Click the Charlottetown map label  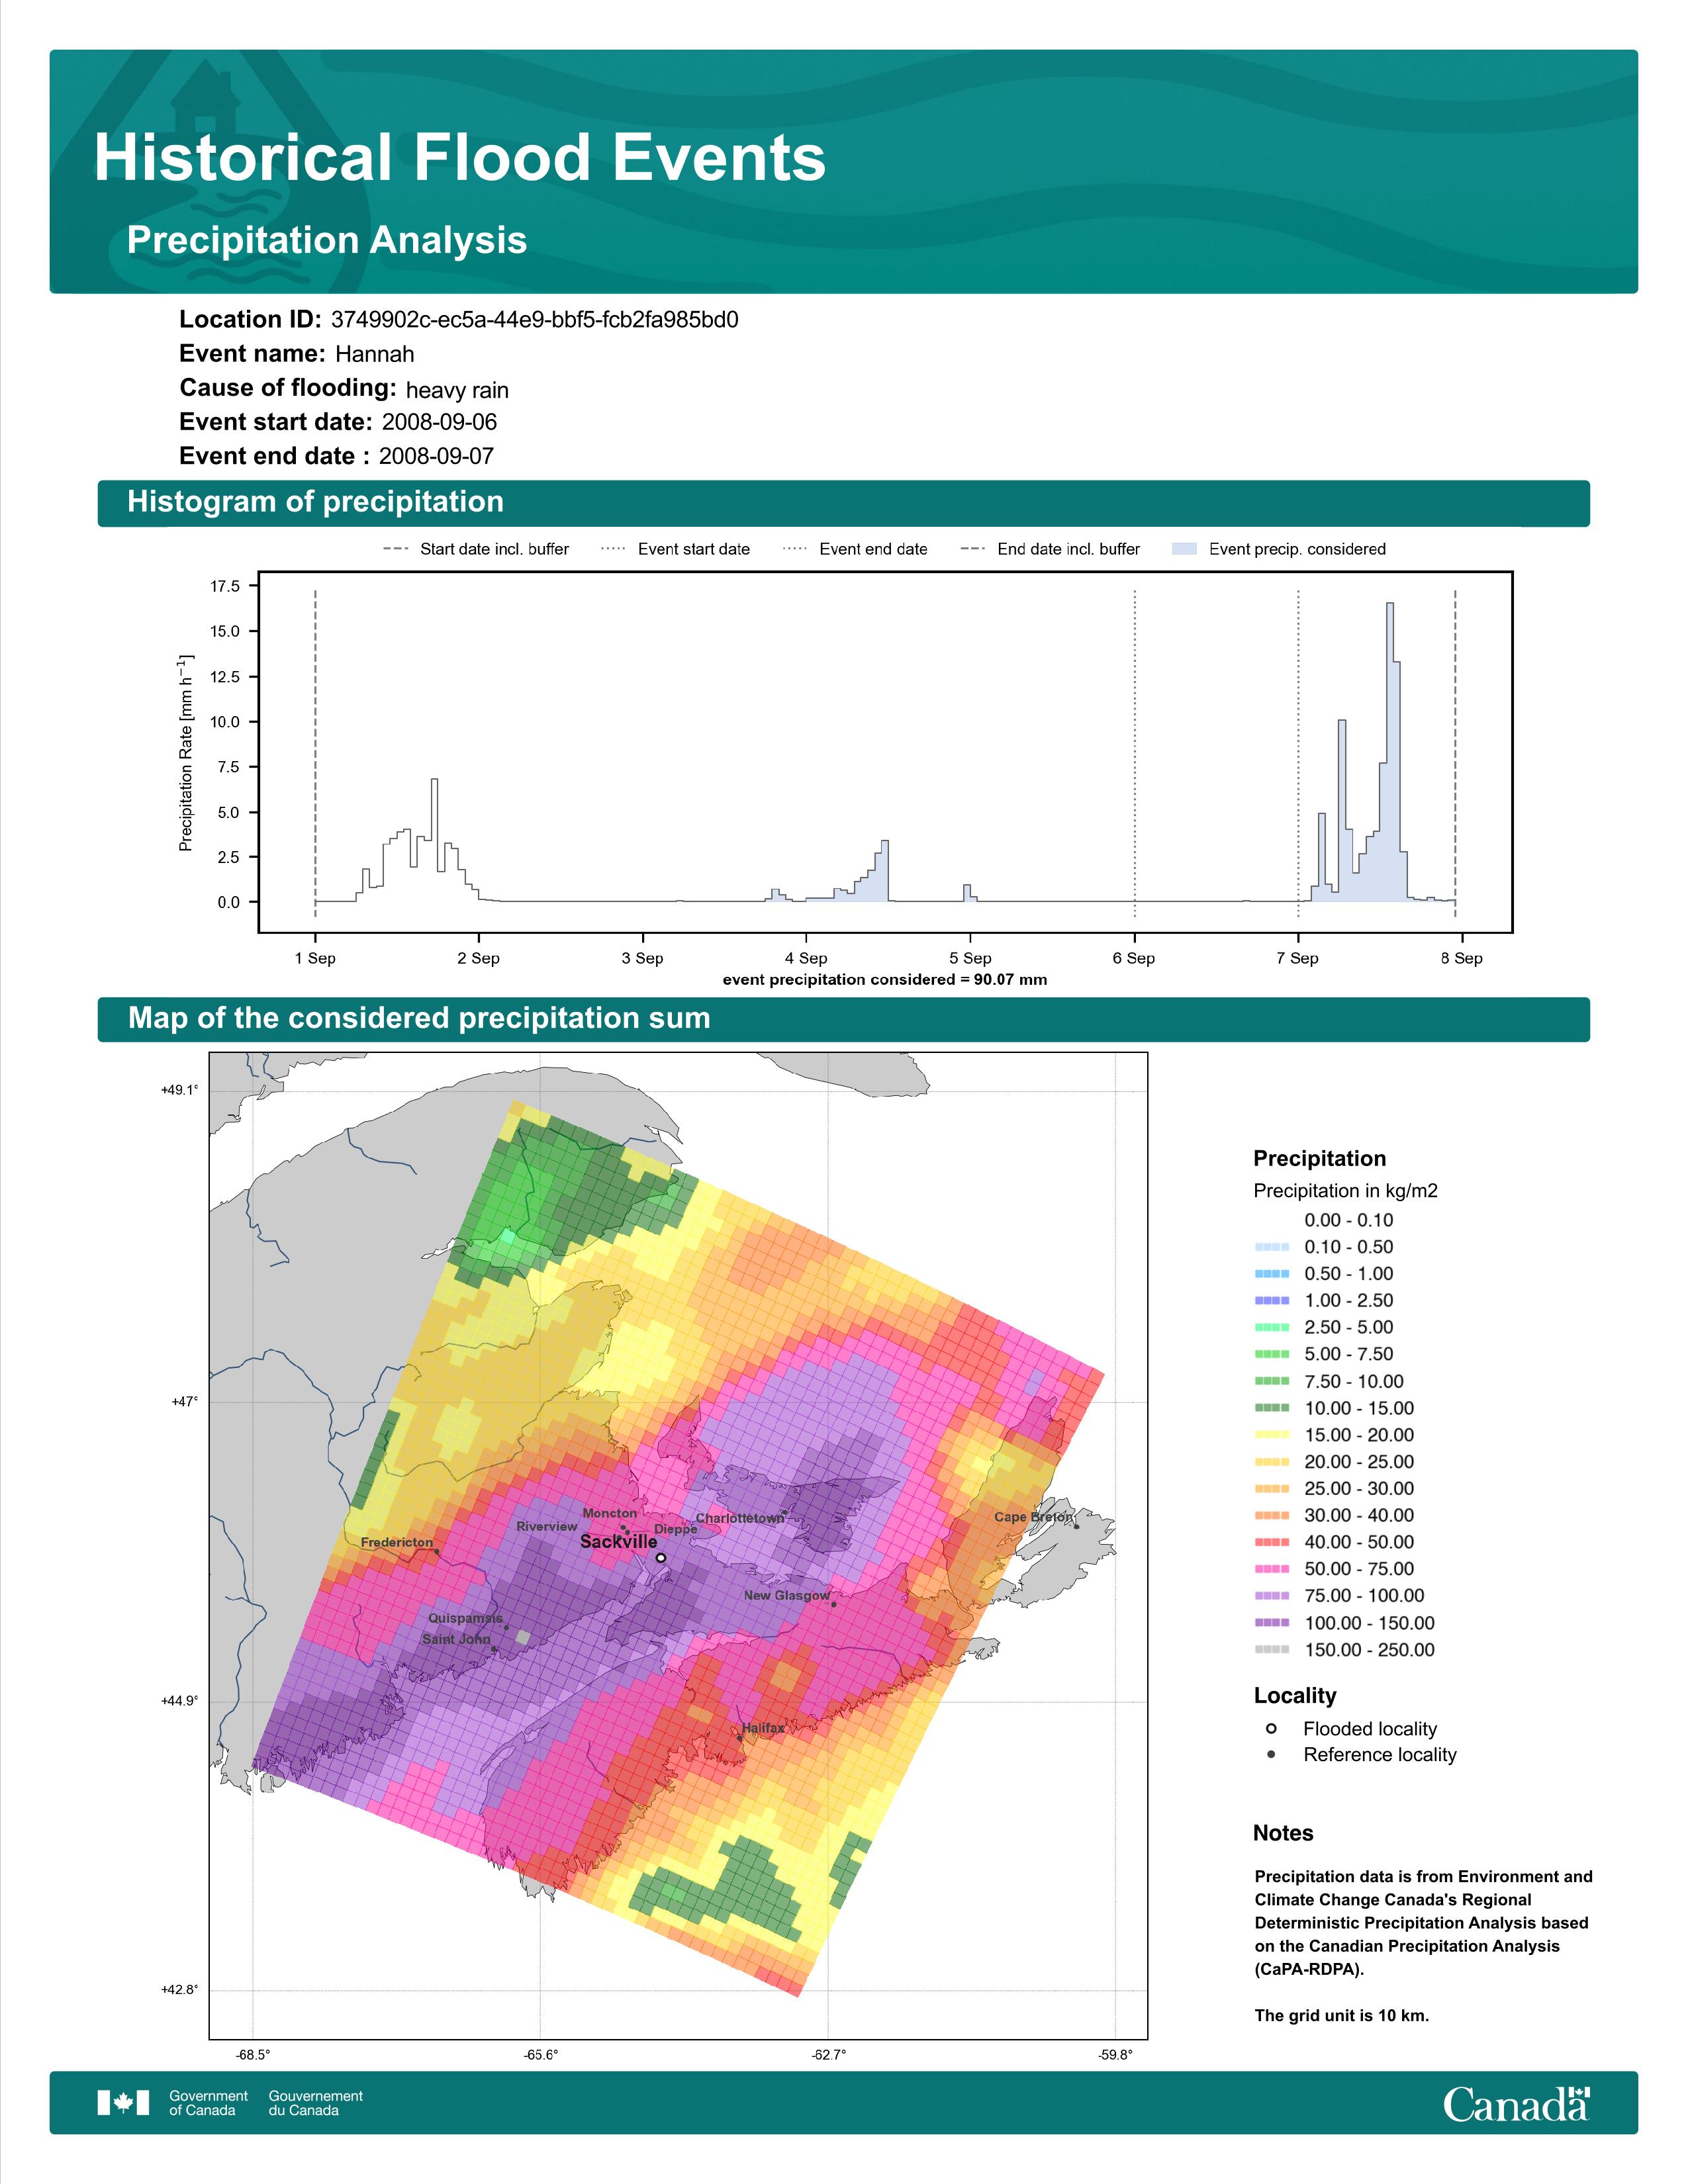[x=740, y=1518]
